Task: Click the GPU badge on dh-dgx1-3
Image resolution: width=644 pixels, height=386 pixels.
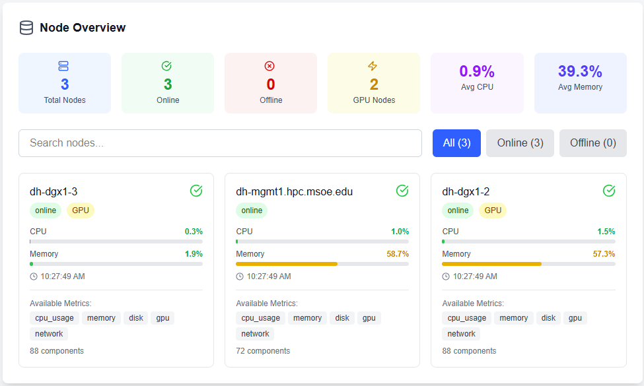Action: coord(81,210)
